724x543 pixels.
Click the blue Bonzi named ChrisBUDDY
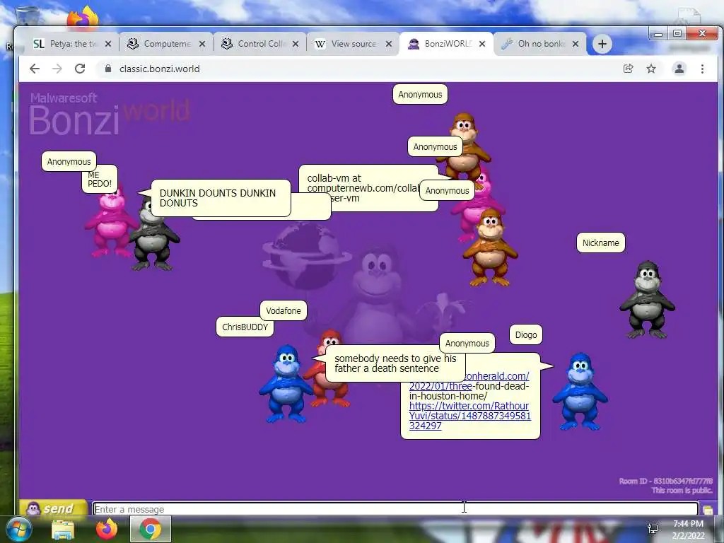(286, 384)
